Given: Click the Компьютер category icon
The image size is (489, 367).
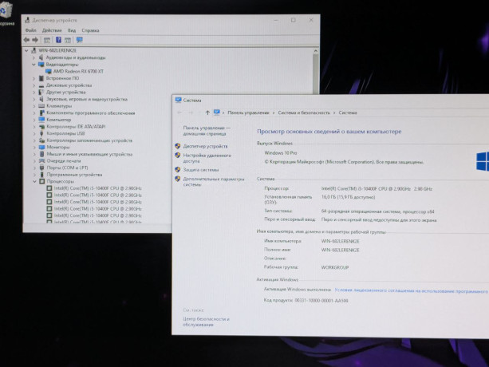Looking at the screenshot, I should click(41, 120).
